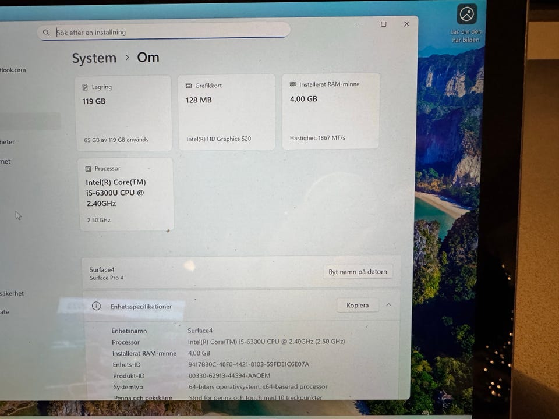The width and height of the screenshot is (559, 419).
Task: Open the sidebar item ending in 'net'
Action: [5, 161]
